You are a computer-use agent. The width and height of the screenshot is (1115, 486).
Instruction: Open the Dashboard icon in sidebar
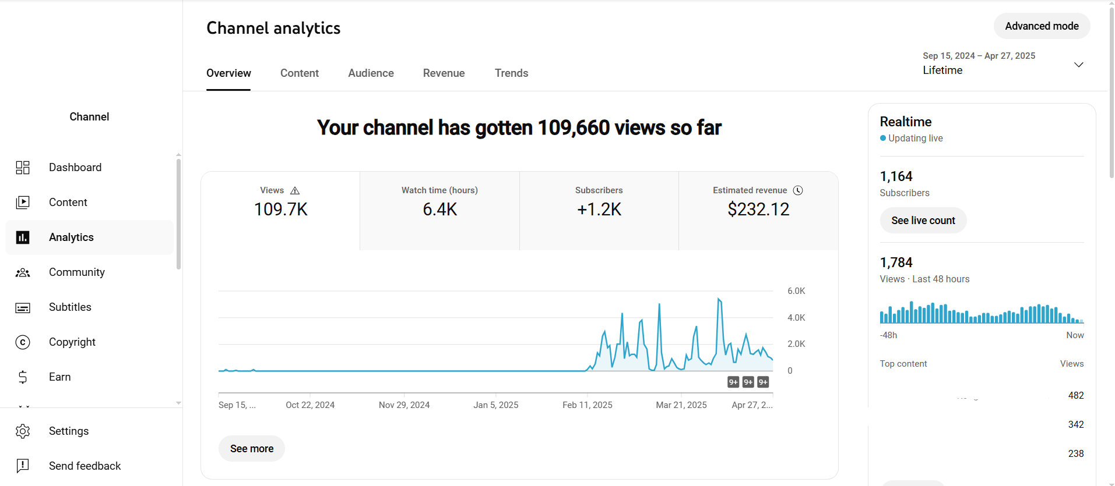click(x=23, y=168)
